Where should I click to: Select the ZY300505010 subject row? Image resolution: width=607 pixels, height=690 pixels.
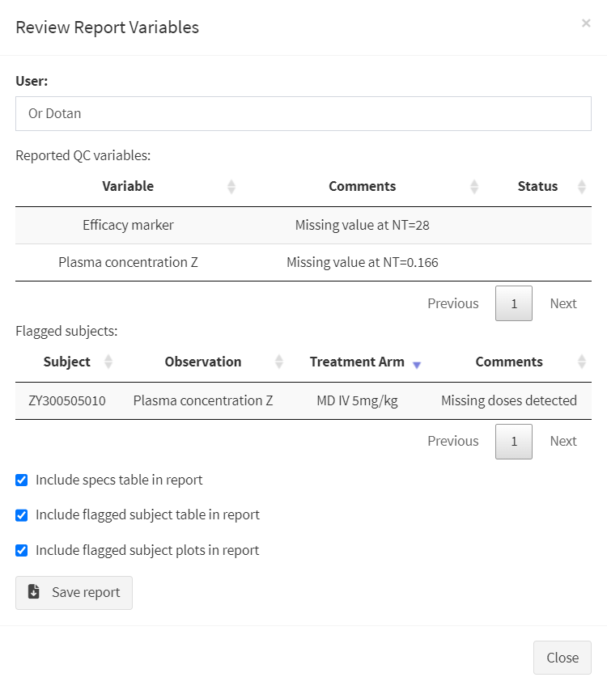coord(303,401)
